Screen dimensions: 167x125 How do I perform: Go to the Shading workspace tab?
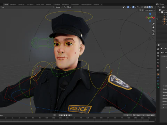click(x=49, y=5)
